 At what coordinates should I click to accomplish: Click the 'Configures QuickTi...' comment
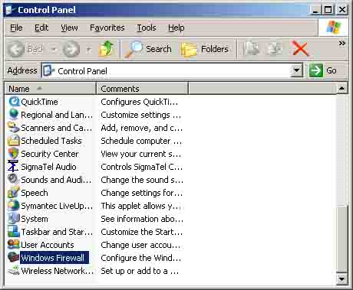tap(139, 102)
